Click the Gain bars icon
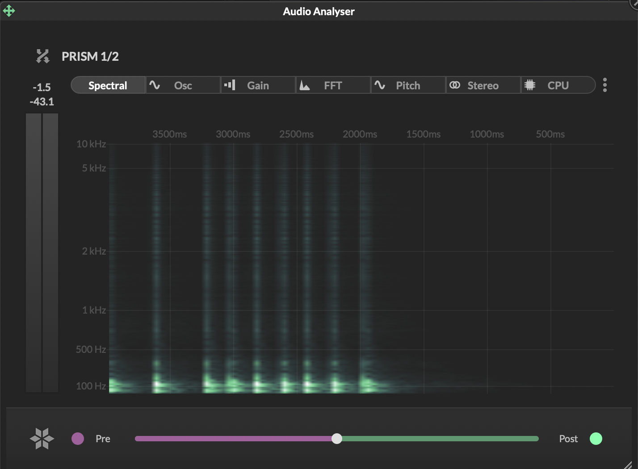Image resolution: width=638 pixels, height=469 pixels. click(230, 84)
